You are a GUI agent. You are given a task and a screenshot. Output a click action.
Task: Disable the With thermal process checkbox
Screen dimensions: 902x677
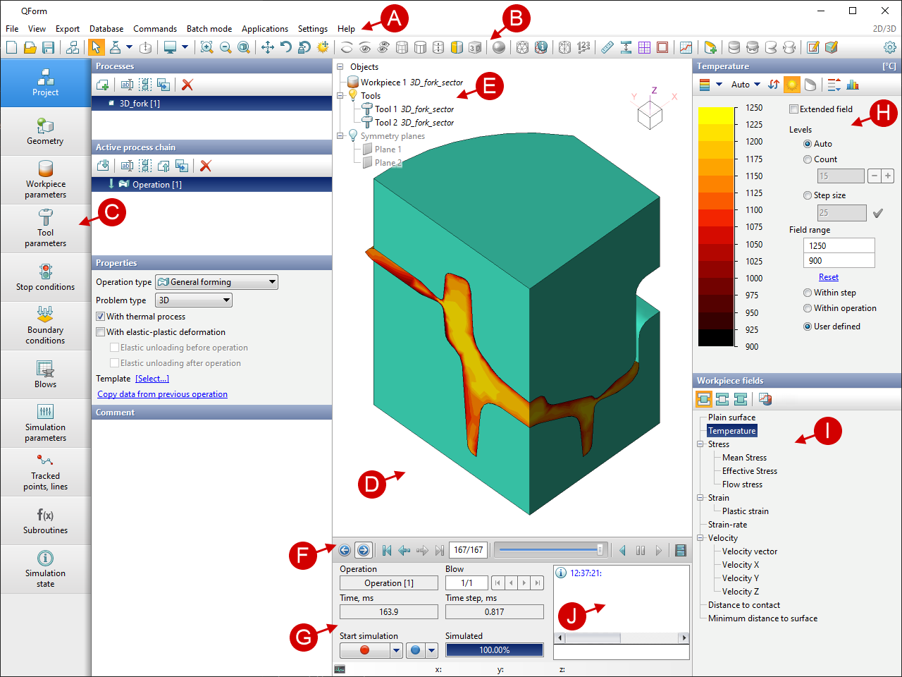pyautogui.click(x=101, y=317)
